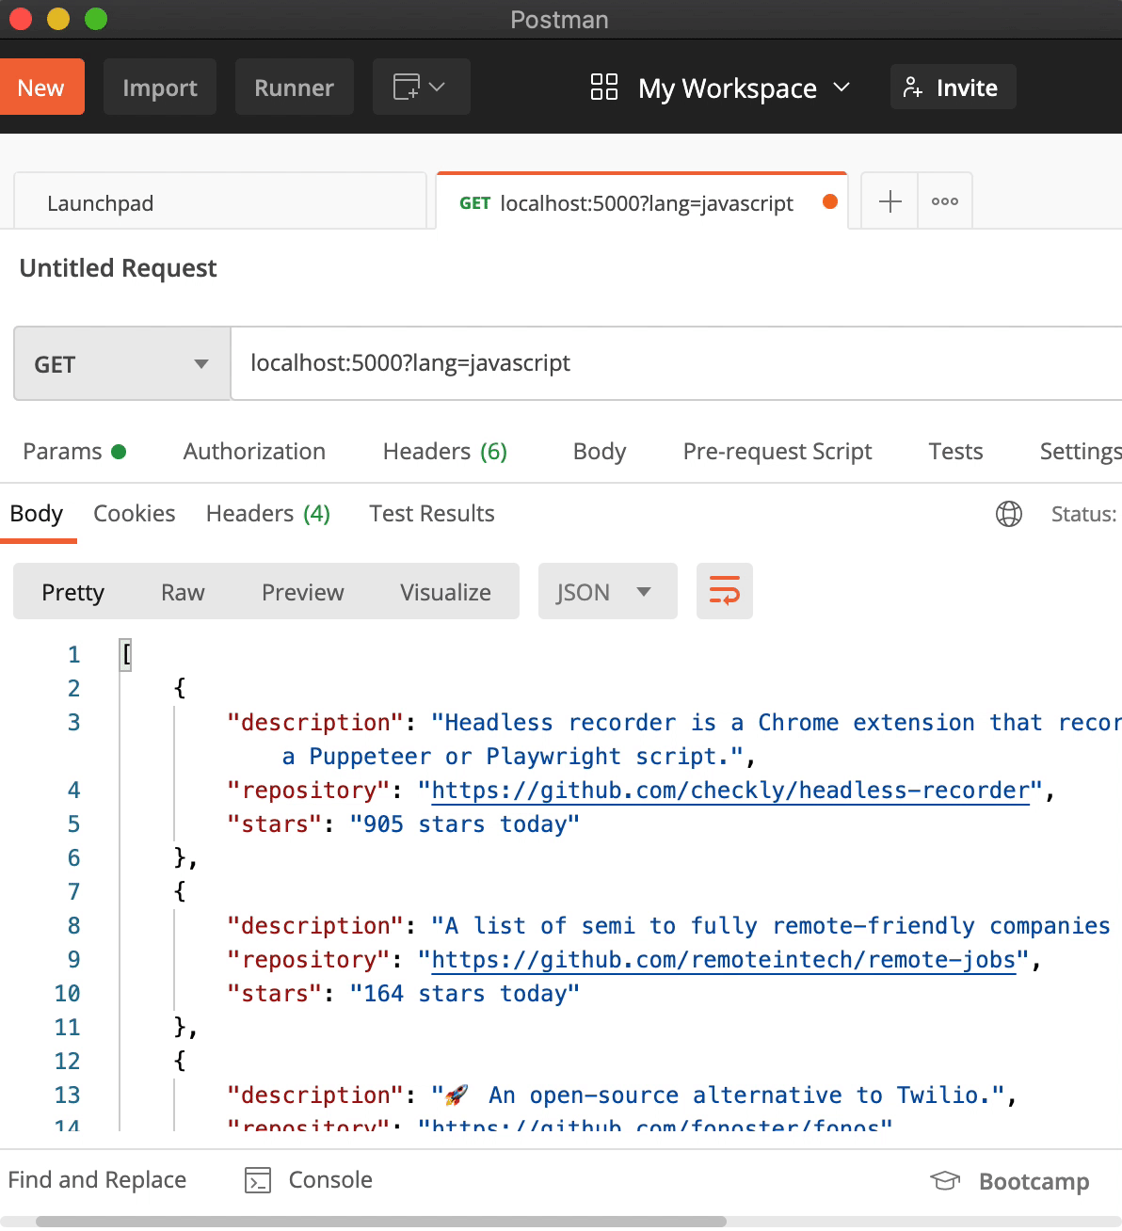Select response Headers (4) tab

(268, 514)
